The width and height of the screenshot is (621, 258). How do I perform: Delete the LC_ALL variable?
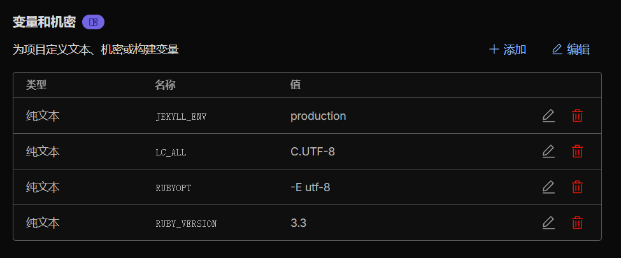pyautogui.click(x=577, y=152)
